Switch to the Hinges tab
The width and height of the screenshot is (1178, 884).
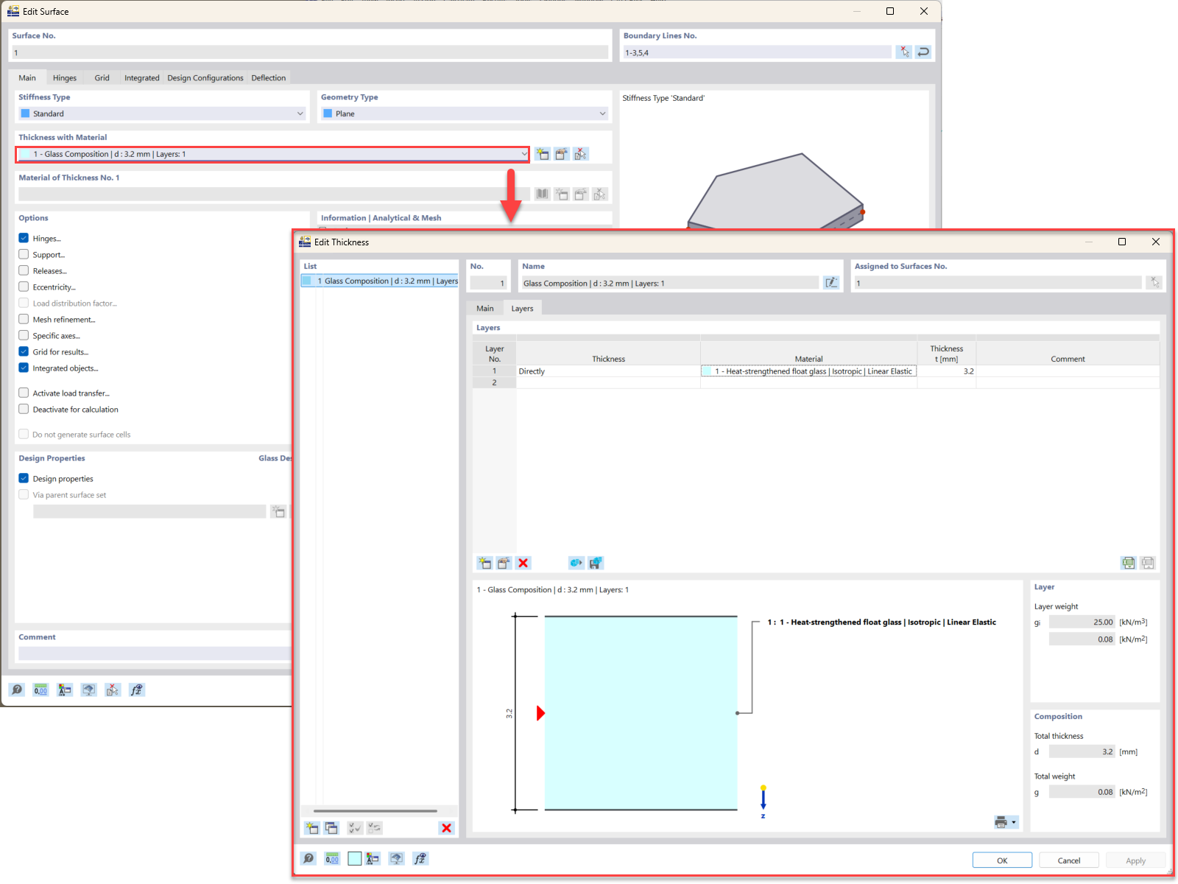coord(65,77)
